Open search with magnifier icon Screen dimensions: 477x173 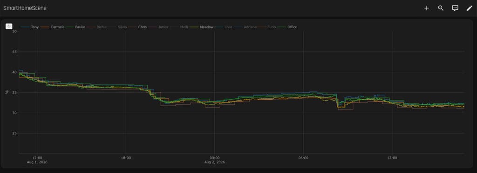click(x=441, y=8)
